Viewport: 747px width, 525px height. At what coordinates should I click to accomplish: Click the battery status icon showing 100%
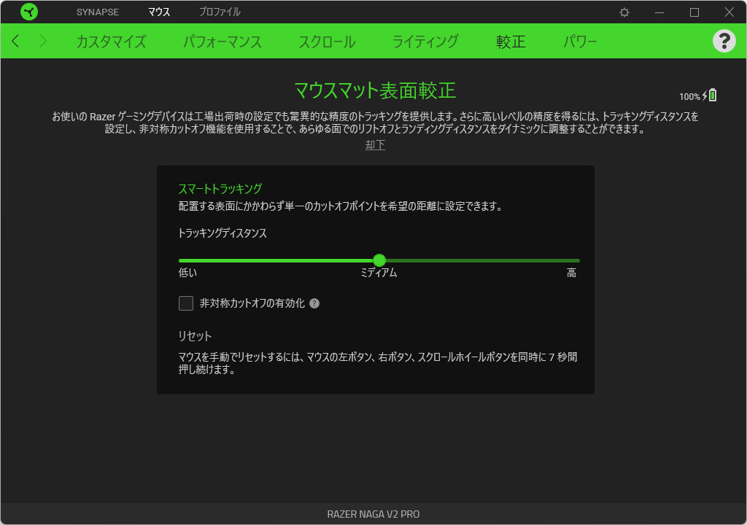[712, 96]
